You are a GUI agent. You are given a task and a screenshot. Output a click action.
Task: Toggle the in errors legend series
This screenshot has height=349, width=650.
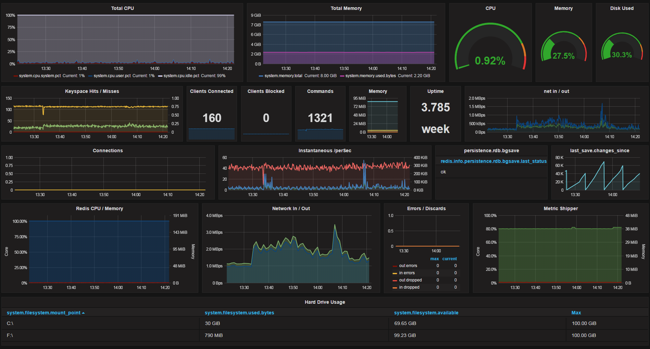tap(407, 273)
